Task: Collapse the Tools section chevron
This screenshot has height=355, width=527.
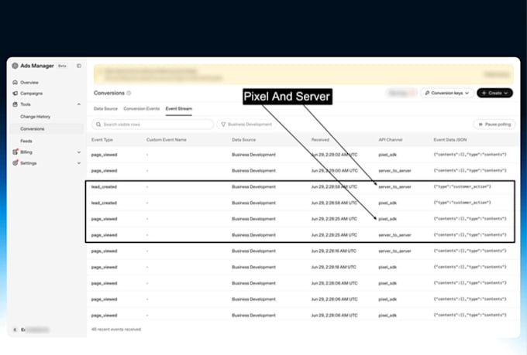Action: pos(79,104)
